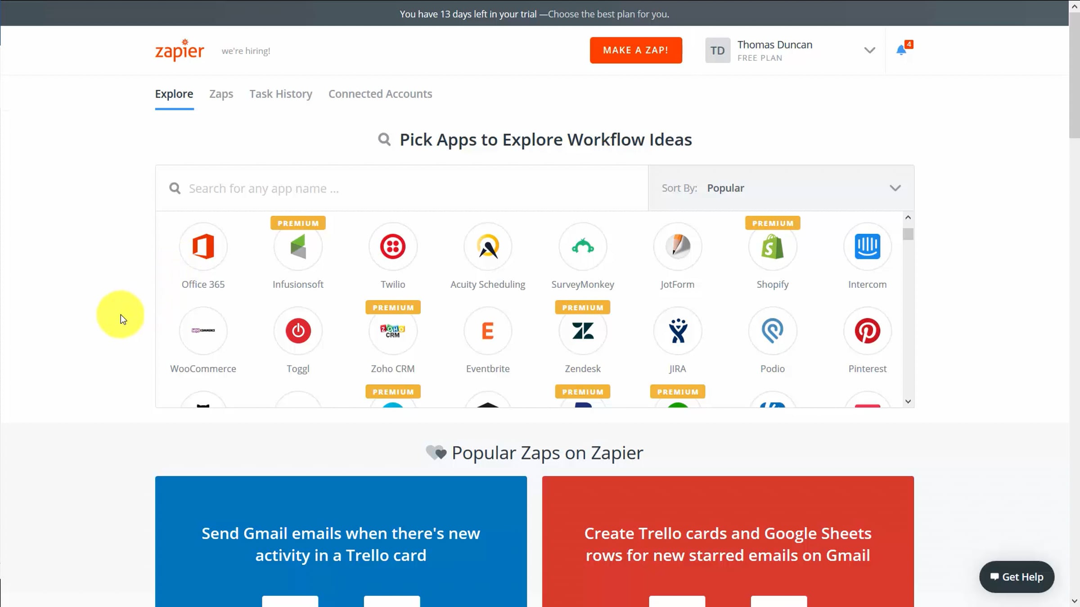This screenshot has width=1080, height=607.
Task: Open the we're hiring link
Action: click(246, 51)
